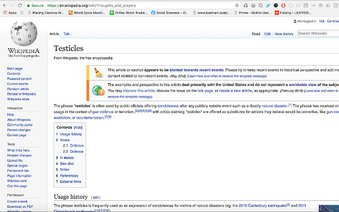Open the counterterrorism link
Image resolution: width=339 pixels, height=212 pixels.
point(91,118)
